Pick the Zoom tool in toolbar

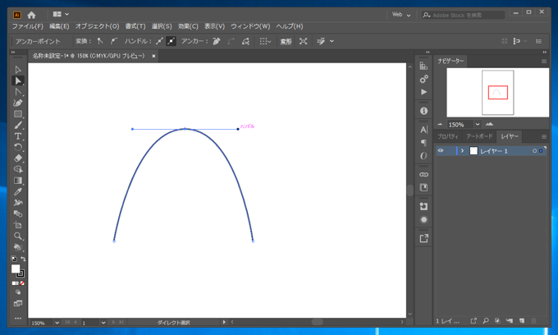tap(18, 236)
